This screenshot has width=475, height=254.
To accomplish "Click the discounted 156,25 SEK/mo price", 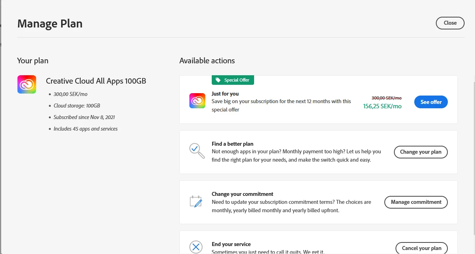I will (382, 106).
